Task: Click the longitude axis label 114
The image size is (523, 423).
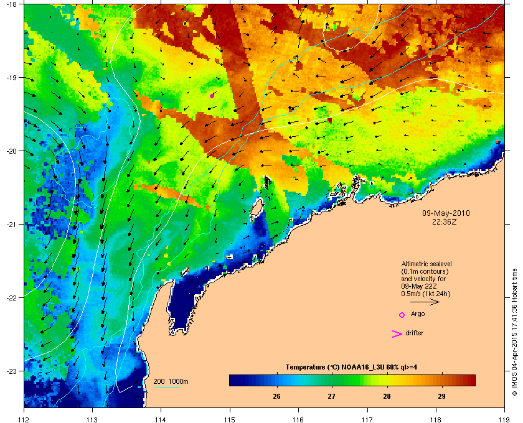Action: coord(161,419)
